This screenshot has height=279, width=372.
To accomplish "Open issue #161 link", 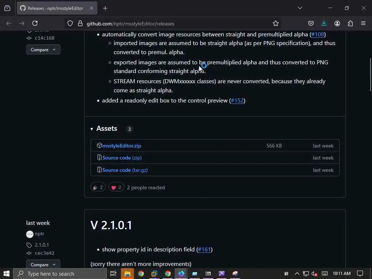I will (204, 250).
